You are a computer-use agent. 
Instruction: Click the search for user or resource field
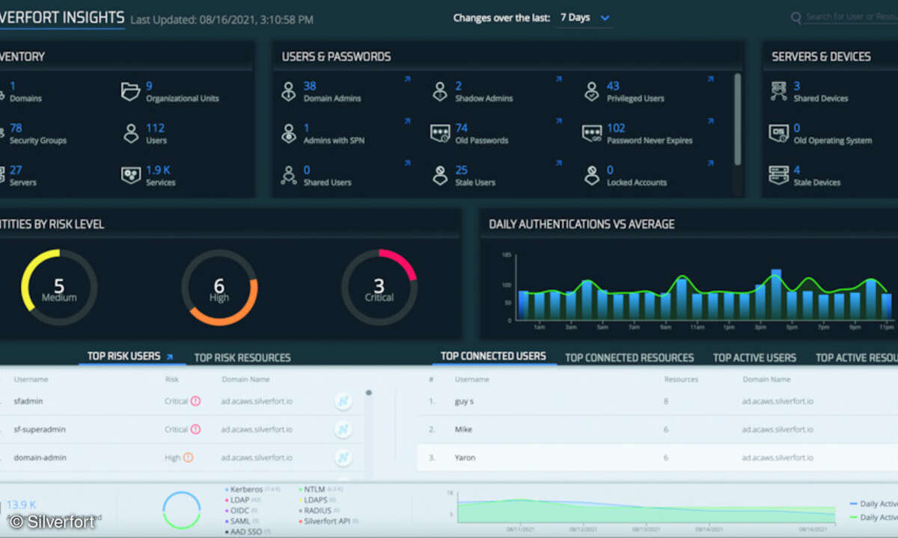(852, 17)
